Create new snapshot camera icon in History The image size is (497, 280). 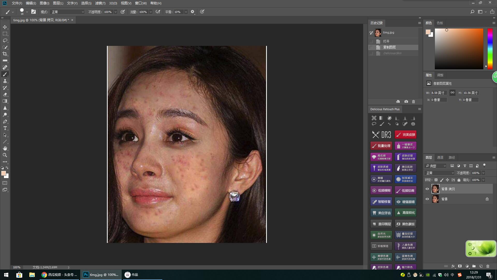[x=406, y=101]
